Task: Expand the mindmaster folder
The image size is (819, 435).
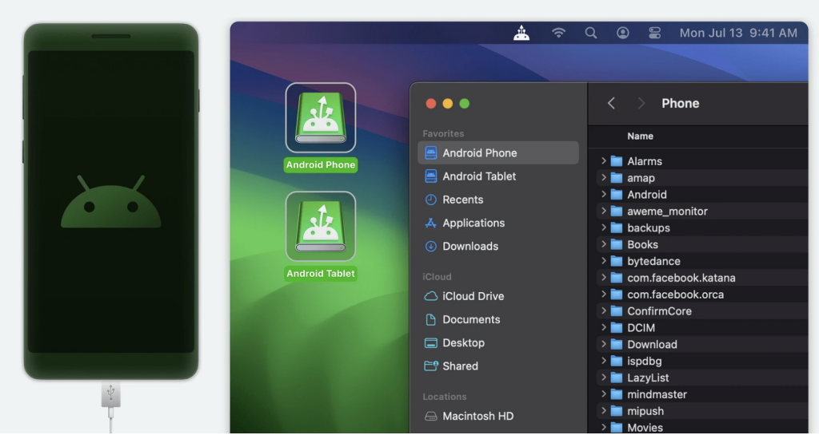Action: coord(603,394)
